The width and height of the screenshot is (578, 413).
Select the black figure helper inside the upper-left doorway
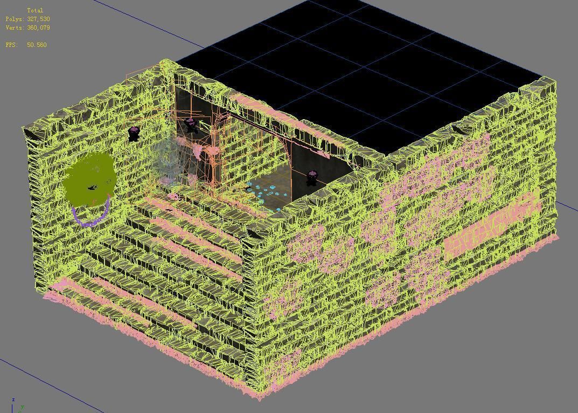coord(191,125)
